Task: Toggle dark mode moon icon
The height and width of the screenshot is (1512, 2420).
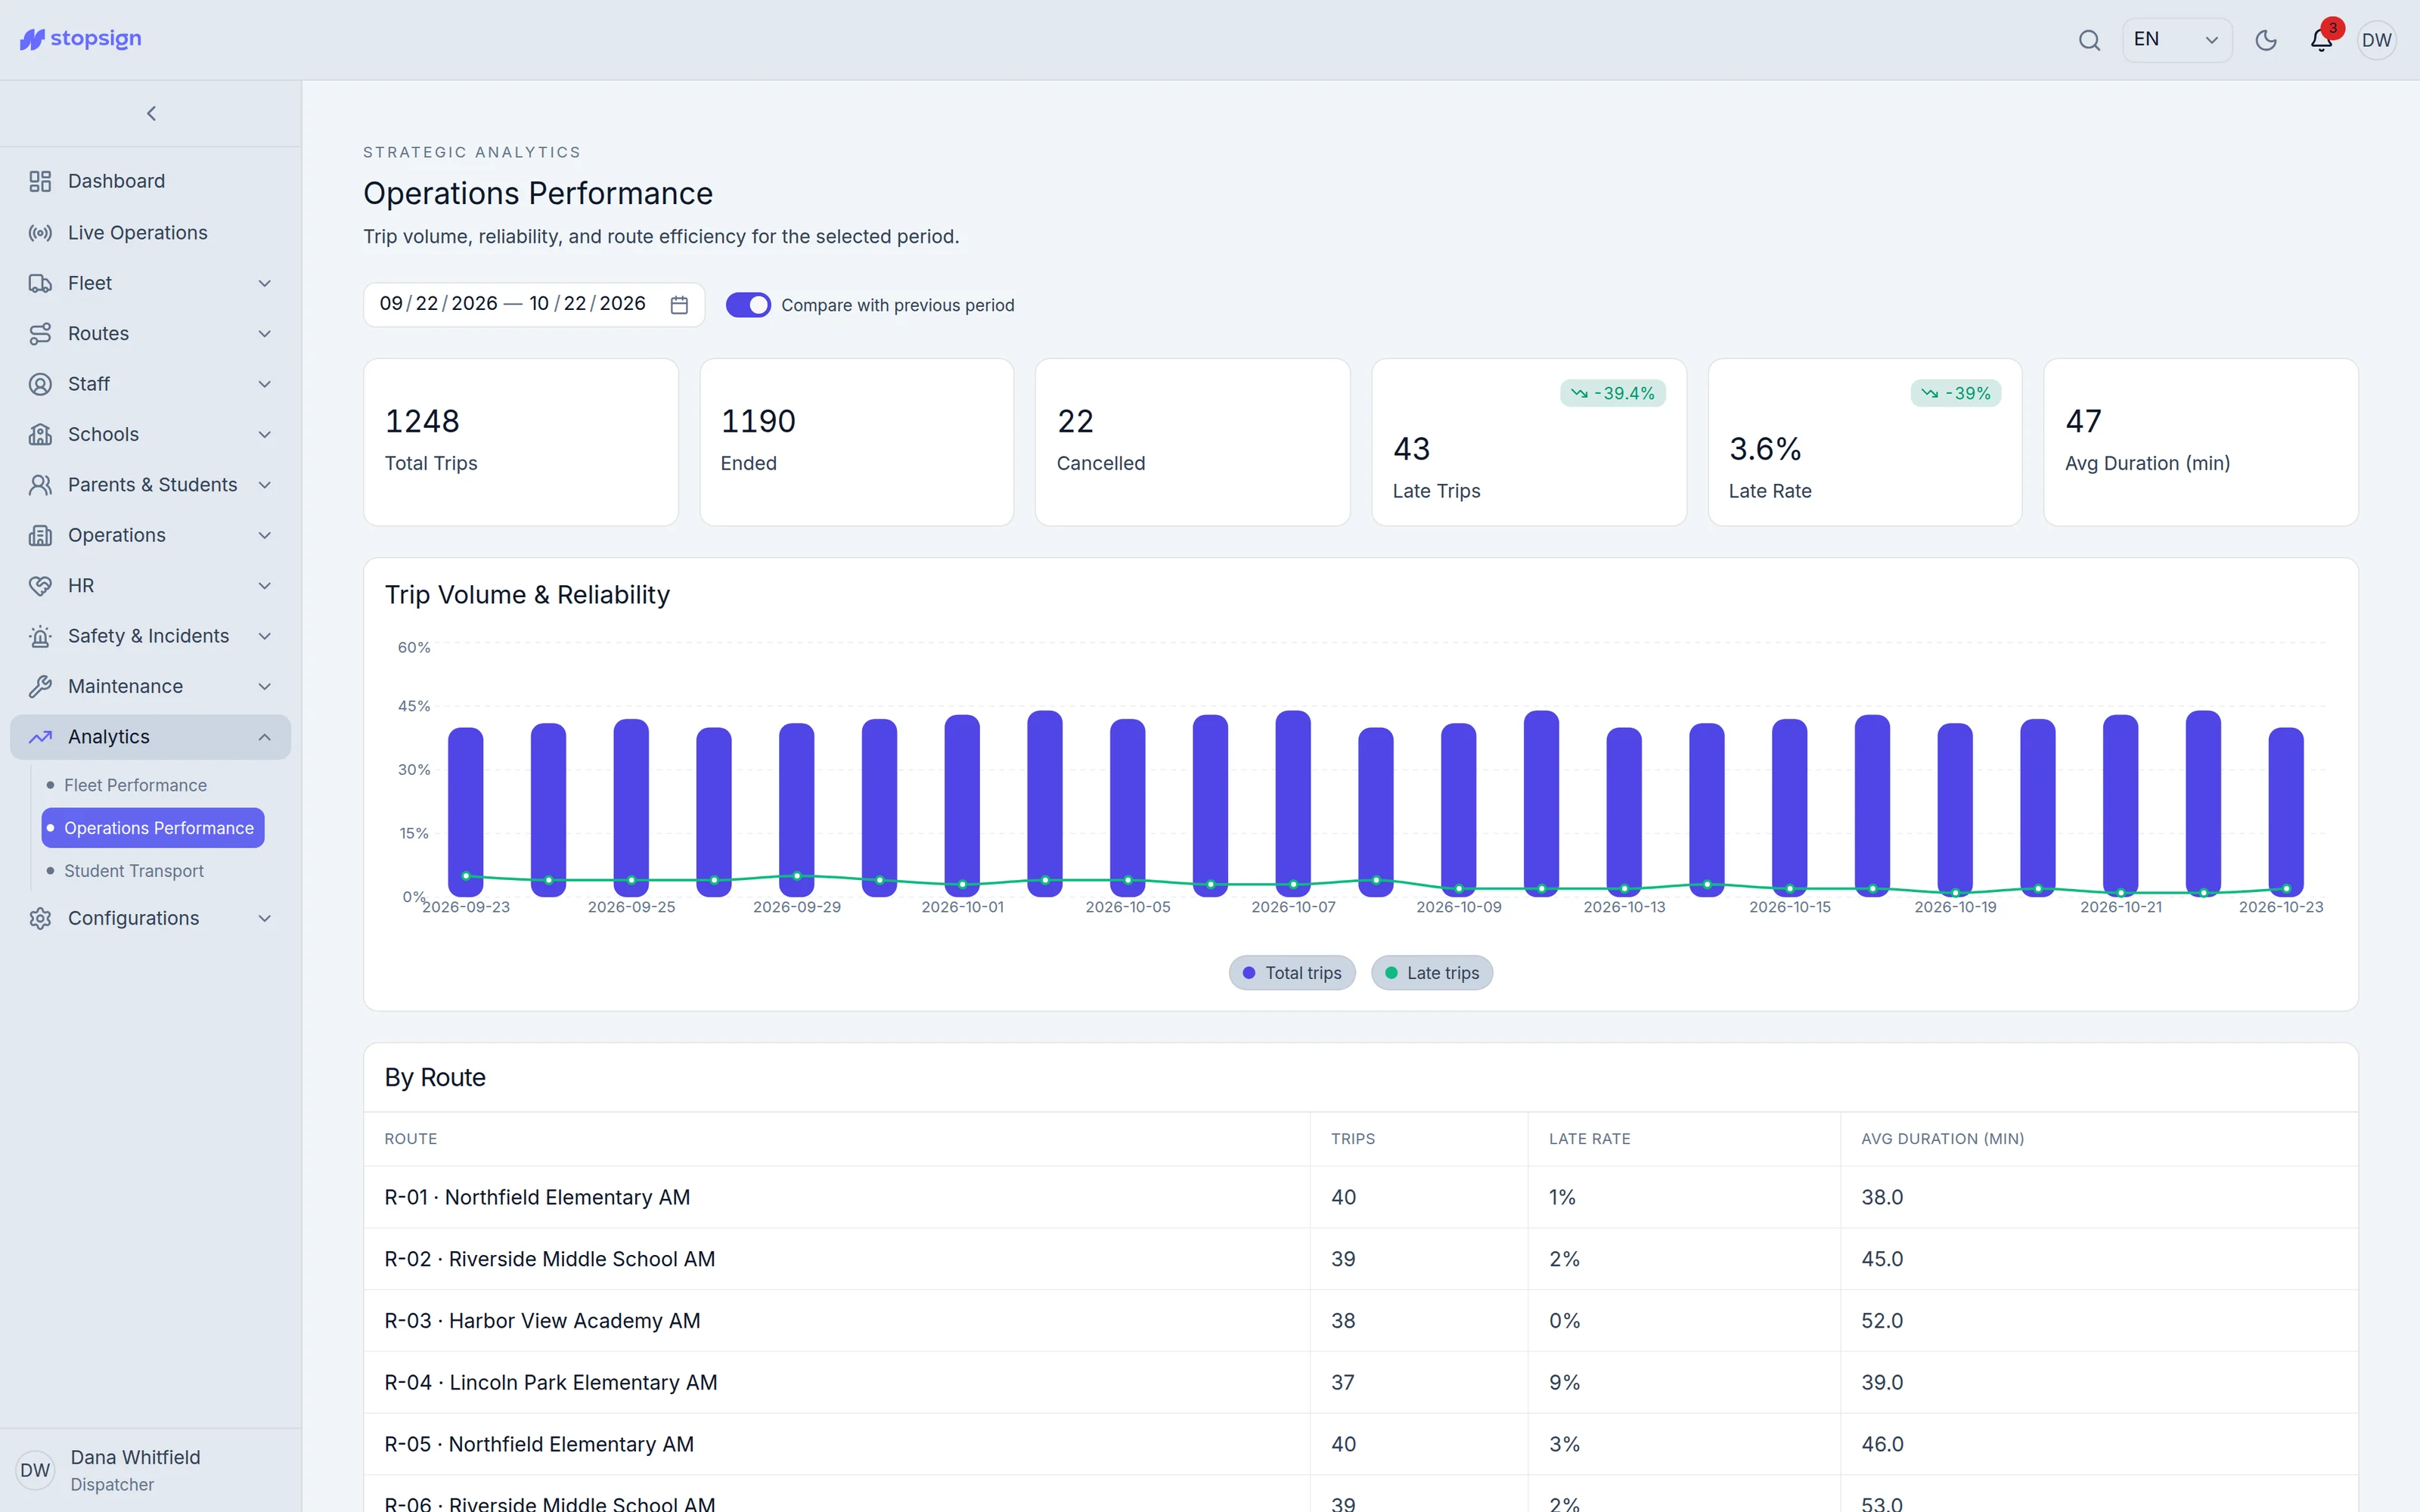Action: pos(2266,40)
